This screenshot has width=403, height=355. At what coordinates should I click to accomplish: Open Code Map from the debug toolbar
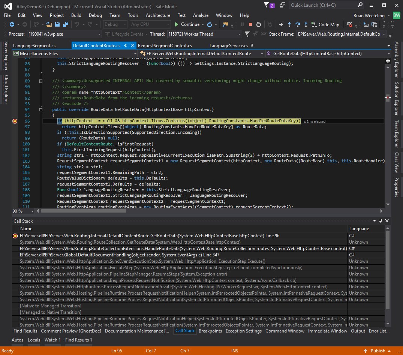pos(325,25)
